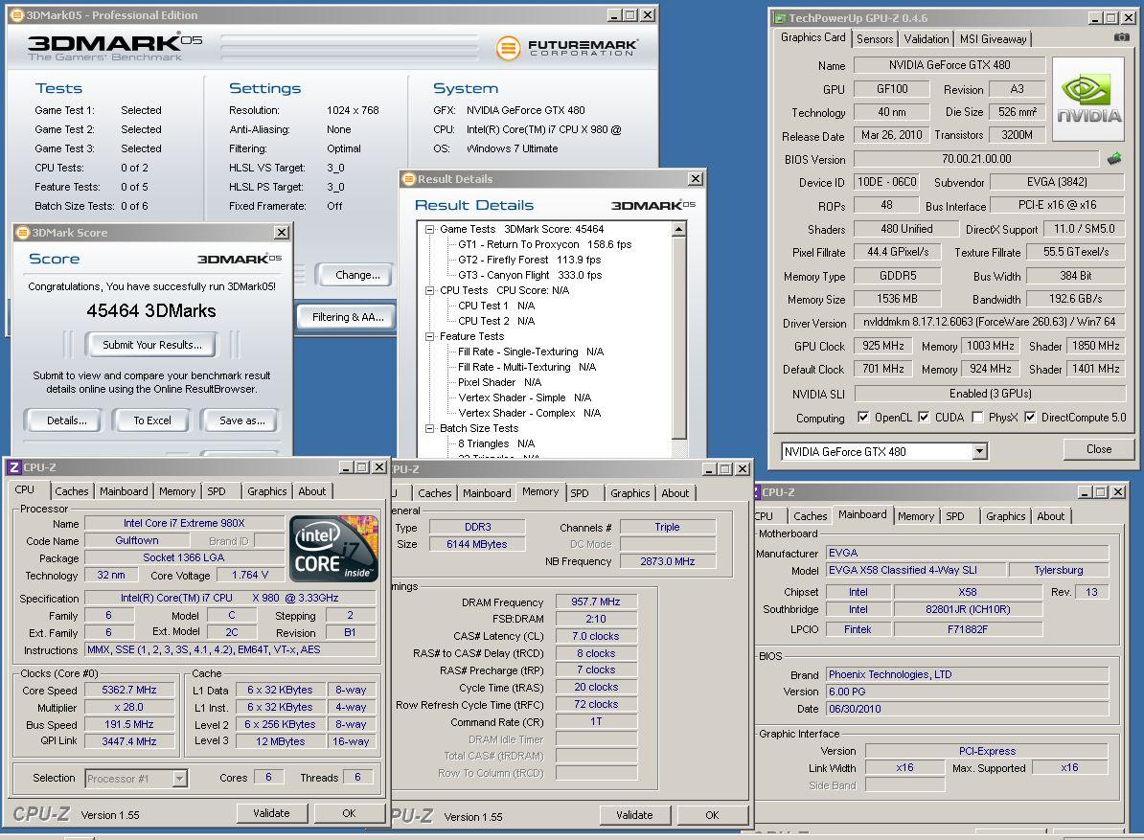The width and height of the screenshot is (1144, 840).
Task: Collapse the Game Tests tree node
Action: tap(430, 229)
